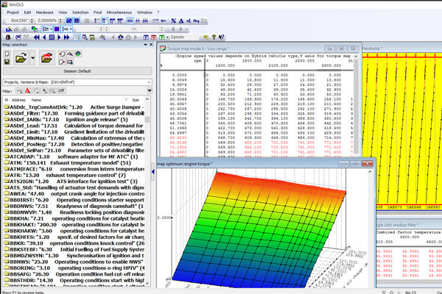The image size is (442, 294).
Task: Click the delta difference toolbar icon
Action: tap(181, 21)
